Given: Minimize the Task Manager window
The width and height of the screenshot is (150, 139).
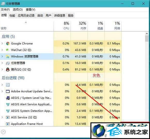Looking at the screenshot, I should [x=122, y=4].
